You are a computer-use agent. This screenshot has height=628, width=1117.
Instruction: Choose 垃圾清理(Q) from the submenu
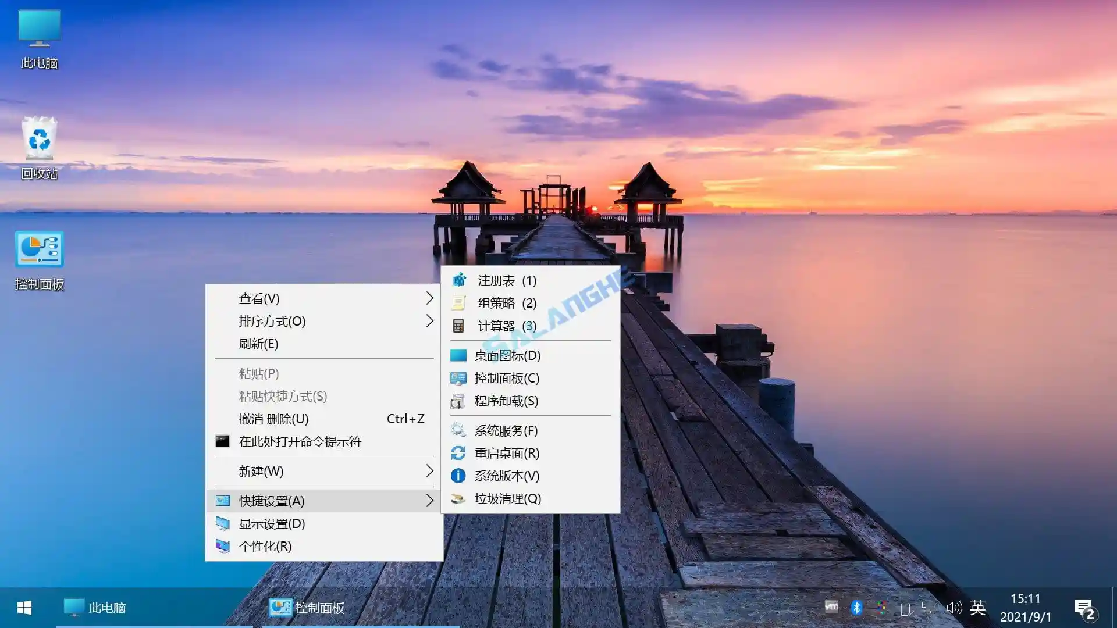[530, 498]
